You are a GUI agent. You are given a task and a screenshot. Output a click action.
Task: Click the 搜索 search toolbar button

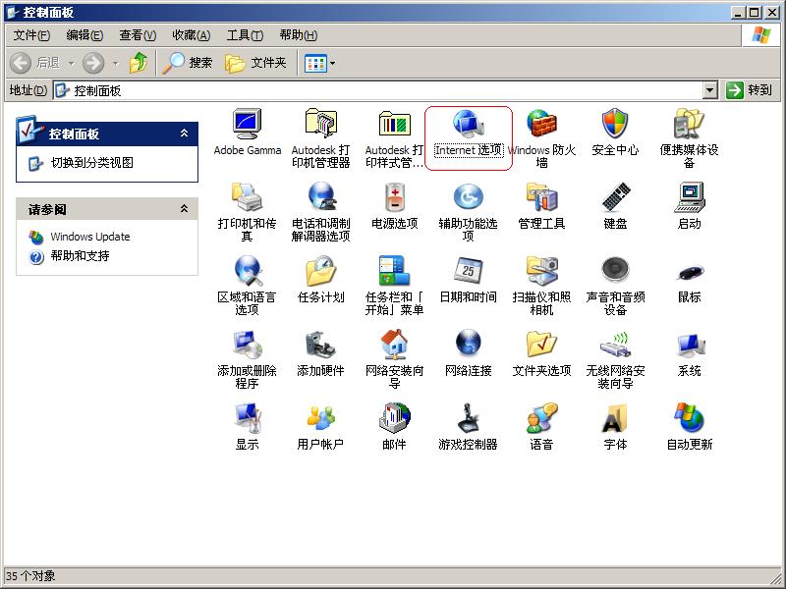pyautogui.click(x=188, y=63)
